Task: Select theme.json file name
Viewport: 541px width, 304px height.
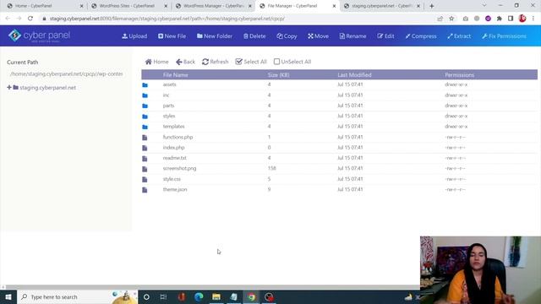Action: (175, 189)
